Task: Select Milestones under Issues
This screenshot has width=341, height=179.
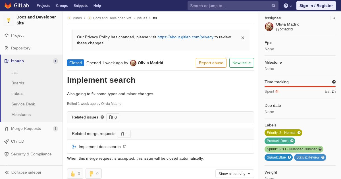Action: tap(21, 115)
